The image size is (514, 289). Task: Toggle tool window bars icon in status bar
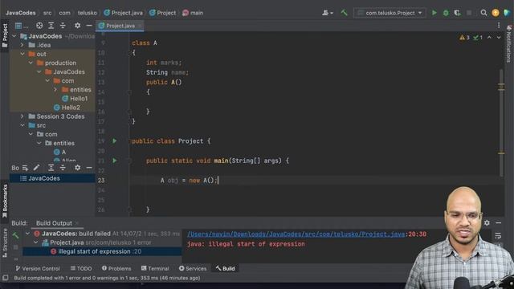pyautogui.click(x=6, y=278)
